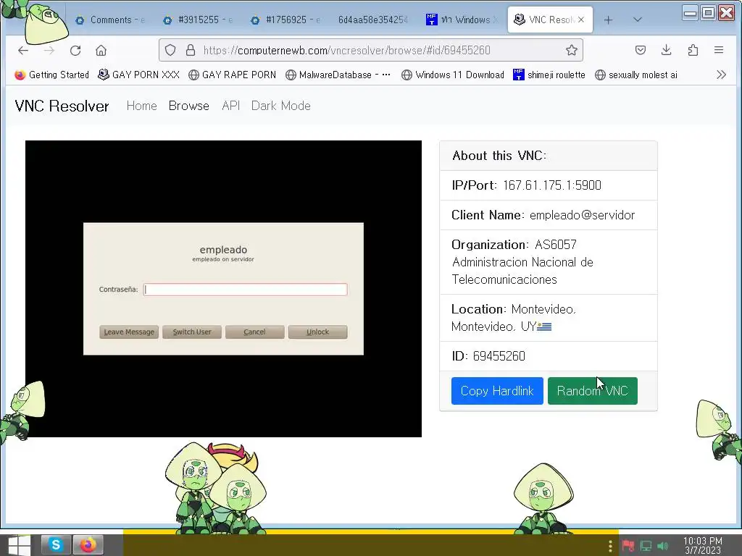Switch to the 6d4aa58e354254 tab

point(372,20)
